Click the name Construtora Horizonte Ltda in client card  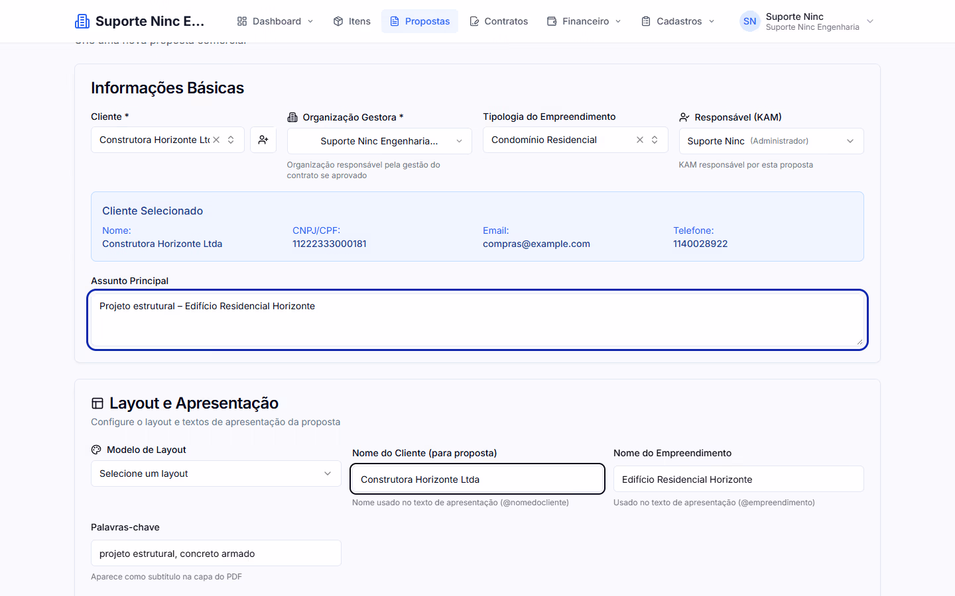click(162, 244)
